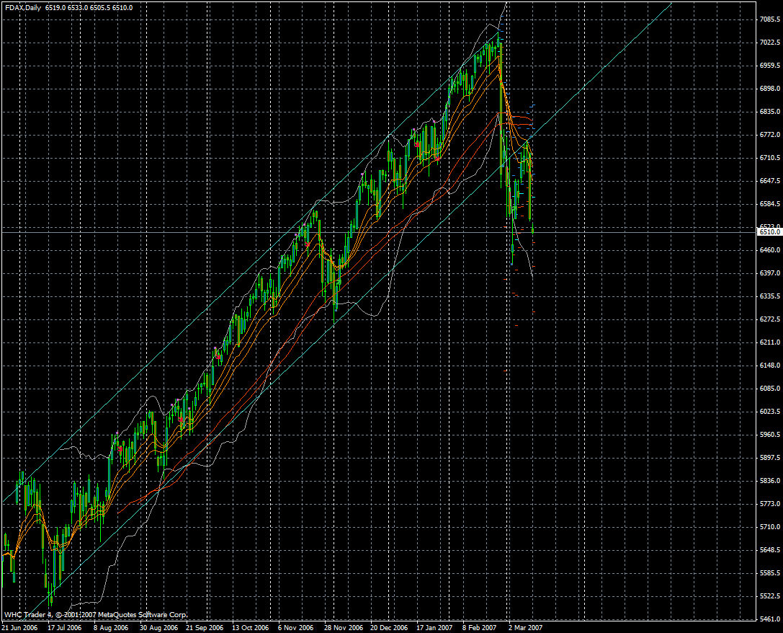783x633 pixels.
Task: Click the 17 Jan 2007 date label
Action: pos(434,628)
